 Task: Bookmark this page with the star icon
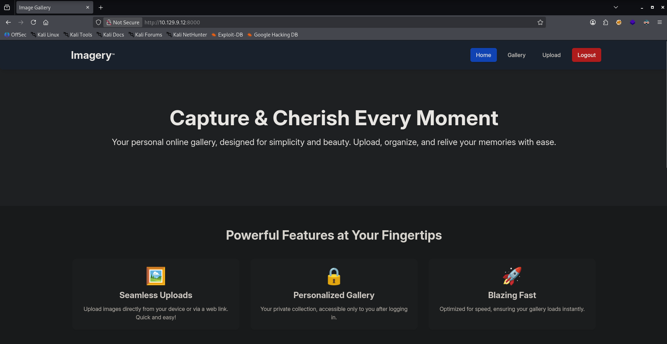[x=540, y=22]
